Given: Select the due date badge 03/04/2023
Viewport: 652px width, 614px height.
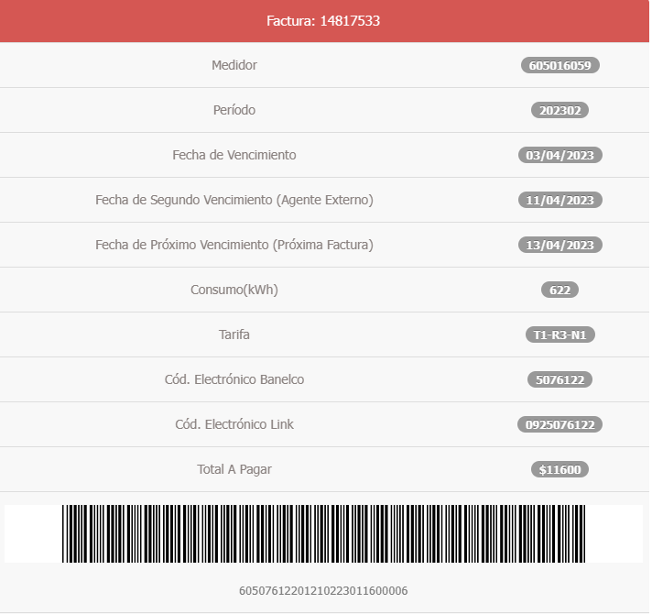Looking at the screenshot, I should click(560, 155).
